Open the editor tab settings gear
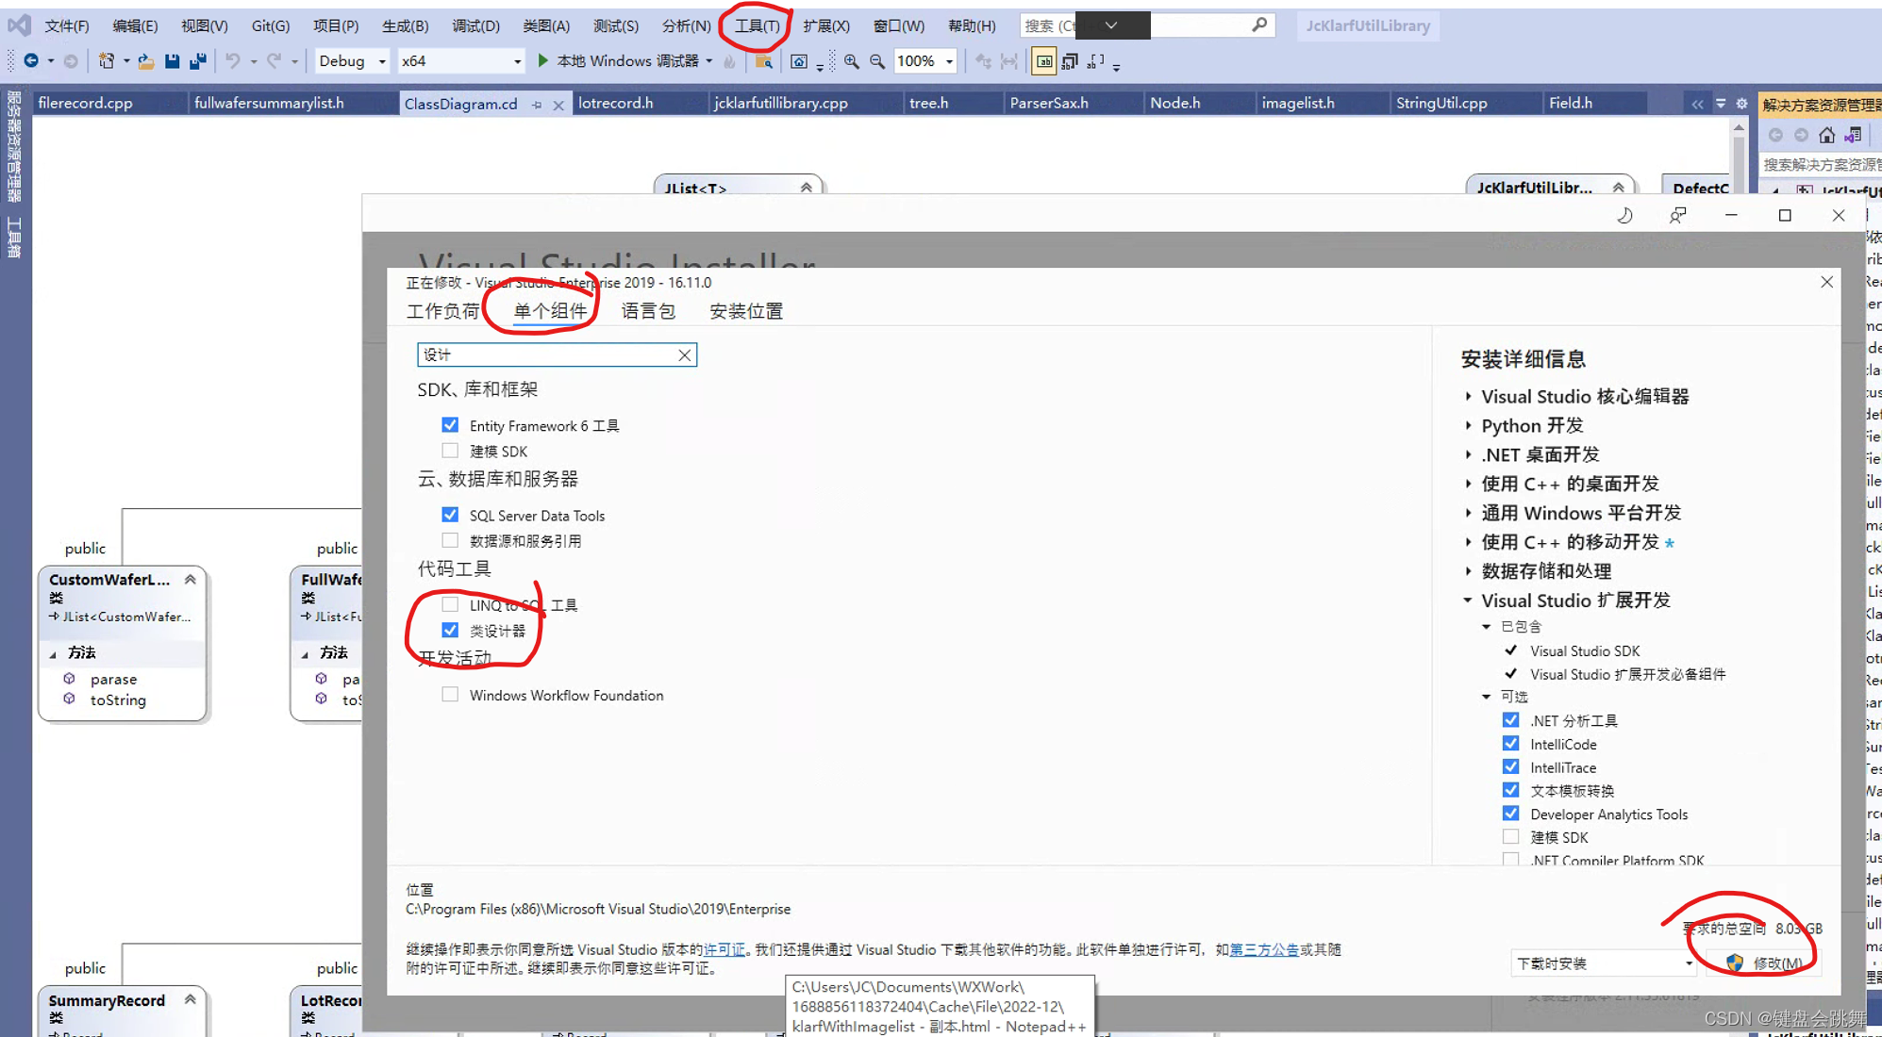The width and height of the screenshot is (1882, 1037). [x=1741, y=104]
